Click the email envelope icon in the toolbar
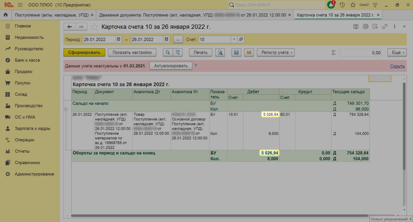This screenshot has height=222, width=413. point(249,52)
